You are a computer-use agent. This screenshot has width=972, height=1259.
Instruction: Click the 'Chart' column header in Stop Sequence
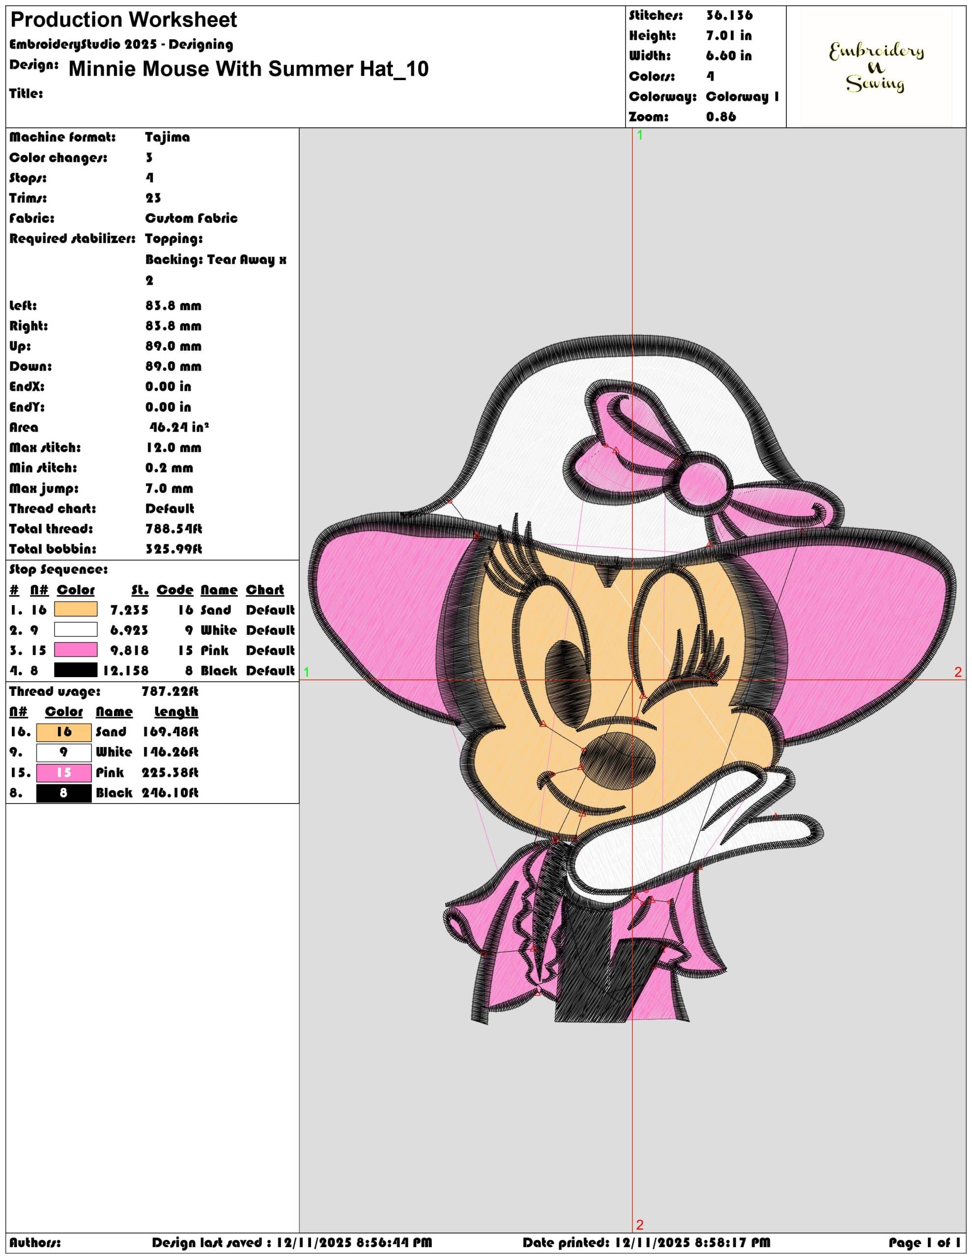[x=264, y=590]
